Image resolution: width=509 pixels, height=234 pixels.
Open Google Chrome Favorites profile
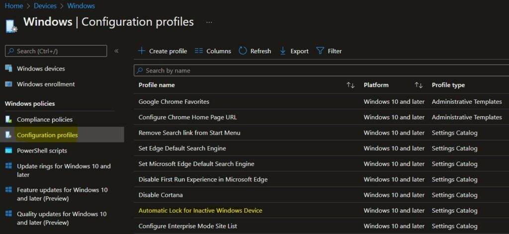pos(174,101)
